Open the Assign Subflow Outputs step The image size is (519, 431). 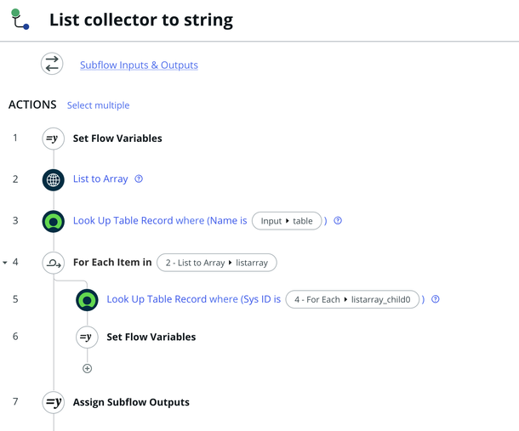tap(131, 402)
